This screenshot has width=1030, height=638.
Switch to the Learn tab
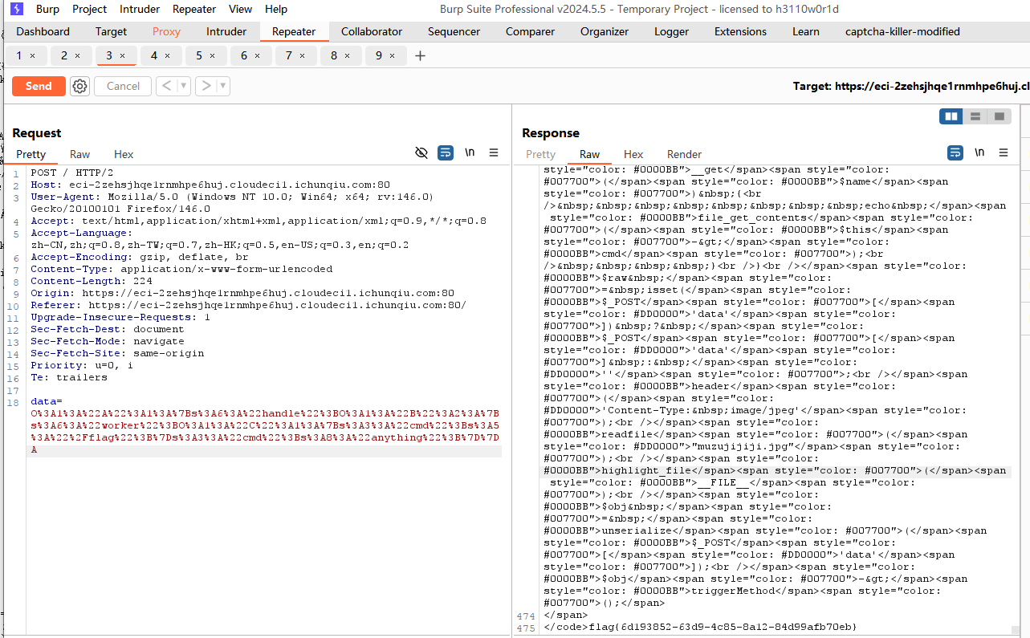click(x=805, y=32)
